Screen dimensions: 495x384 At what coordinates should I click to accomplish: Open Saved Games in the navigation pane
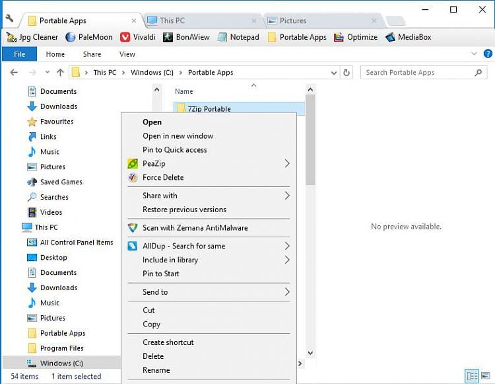click(x=55, y=182)
